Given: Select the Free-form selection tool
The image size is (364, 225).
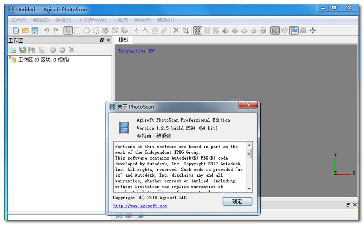Looking at the screenshot, I should point(96,31).
